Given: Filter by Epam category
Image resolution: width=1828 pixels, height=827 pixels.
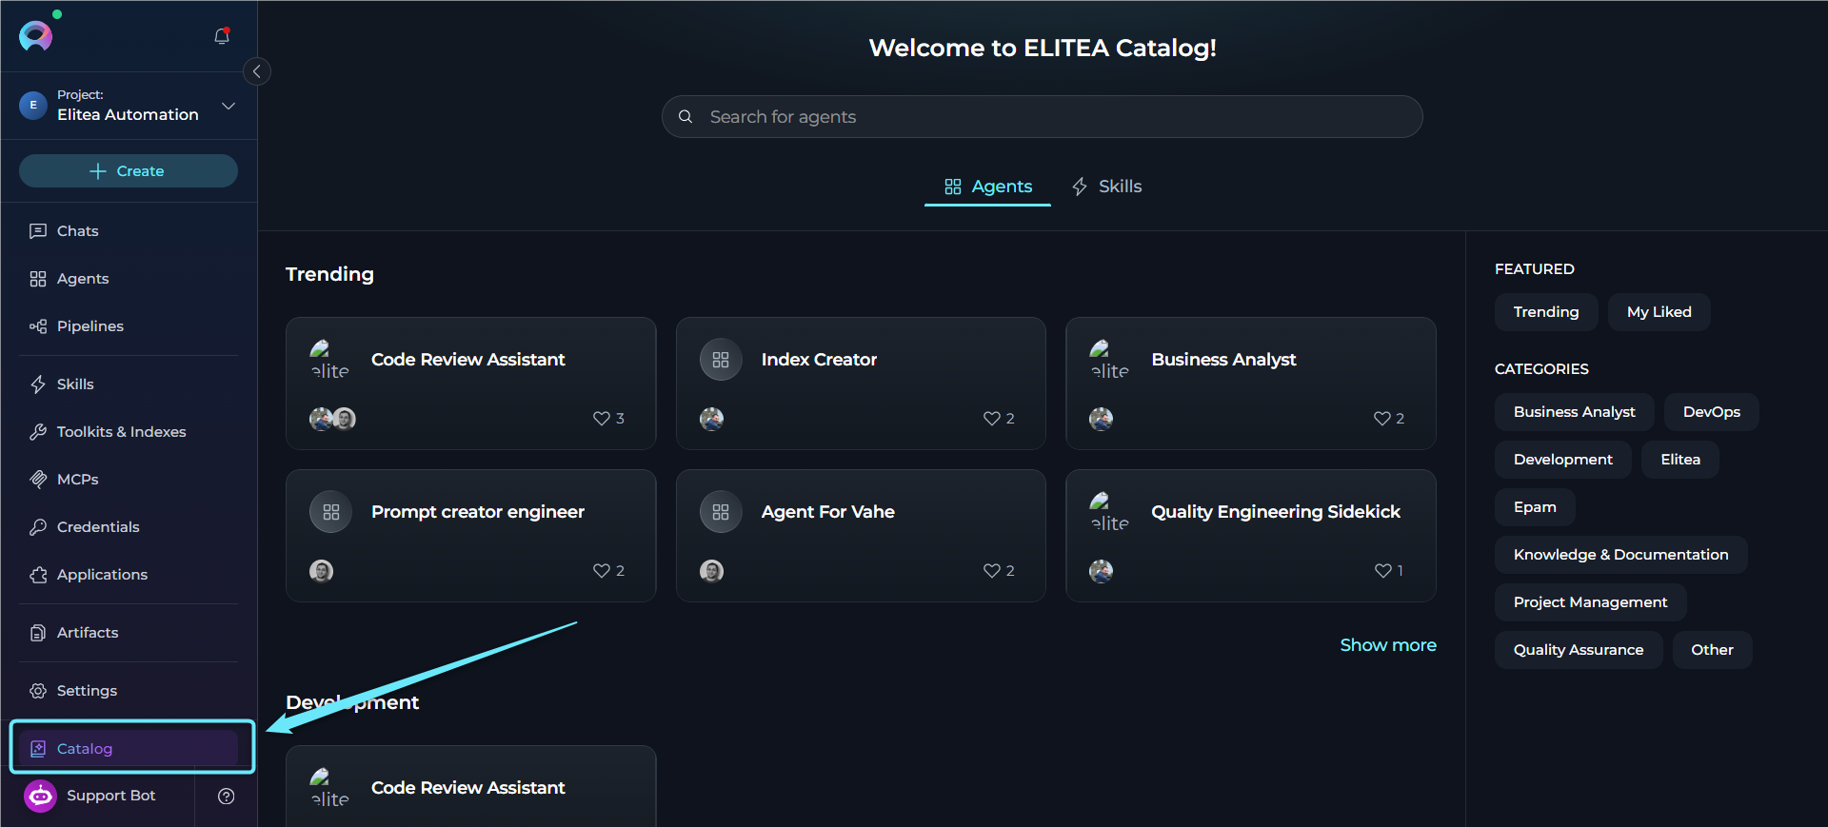Looking at the screenshot, I should (1535, 507).
